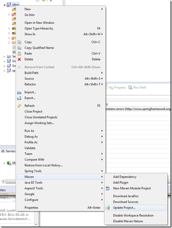Expand the Build Path submenu arrow
This screenshot has width=172, height=228.
(x=102, y=73)
